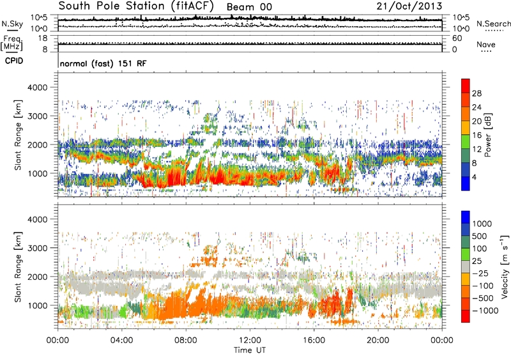This screenshot has height=354, width=511.
Task: Select the 'N.Sky' legend label
Action: [x=12, y=24]
